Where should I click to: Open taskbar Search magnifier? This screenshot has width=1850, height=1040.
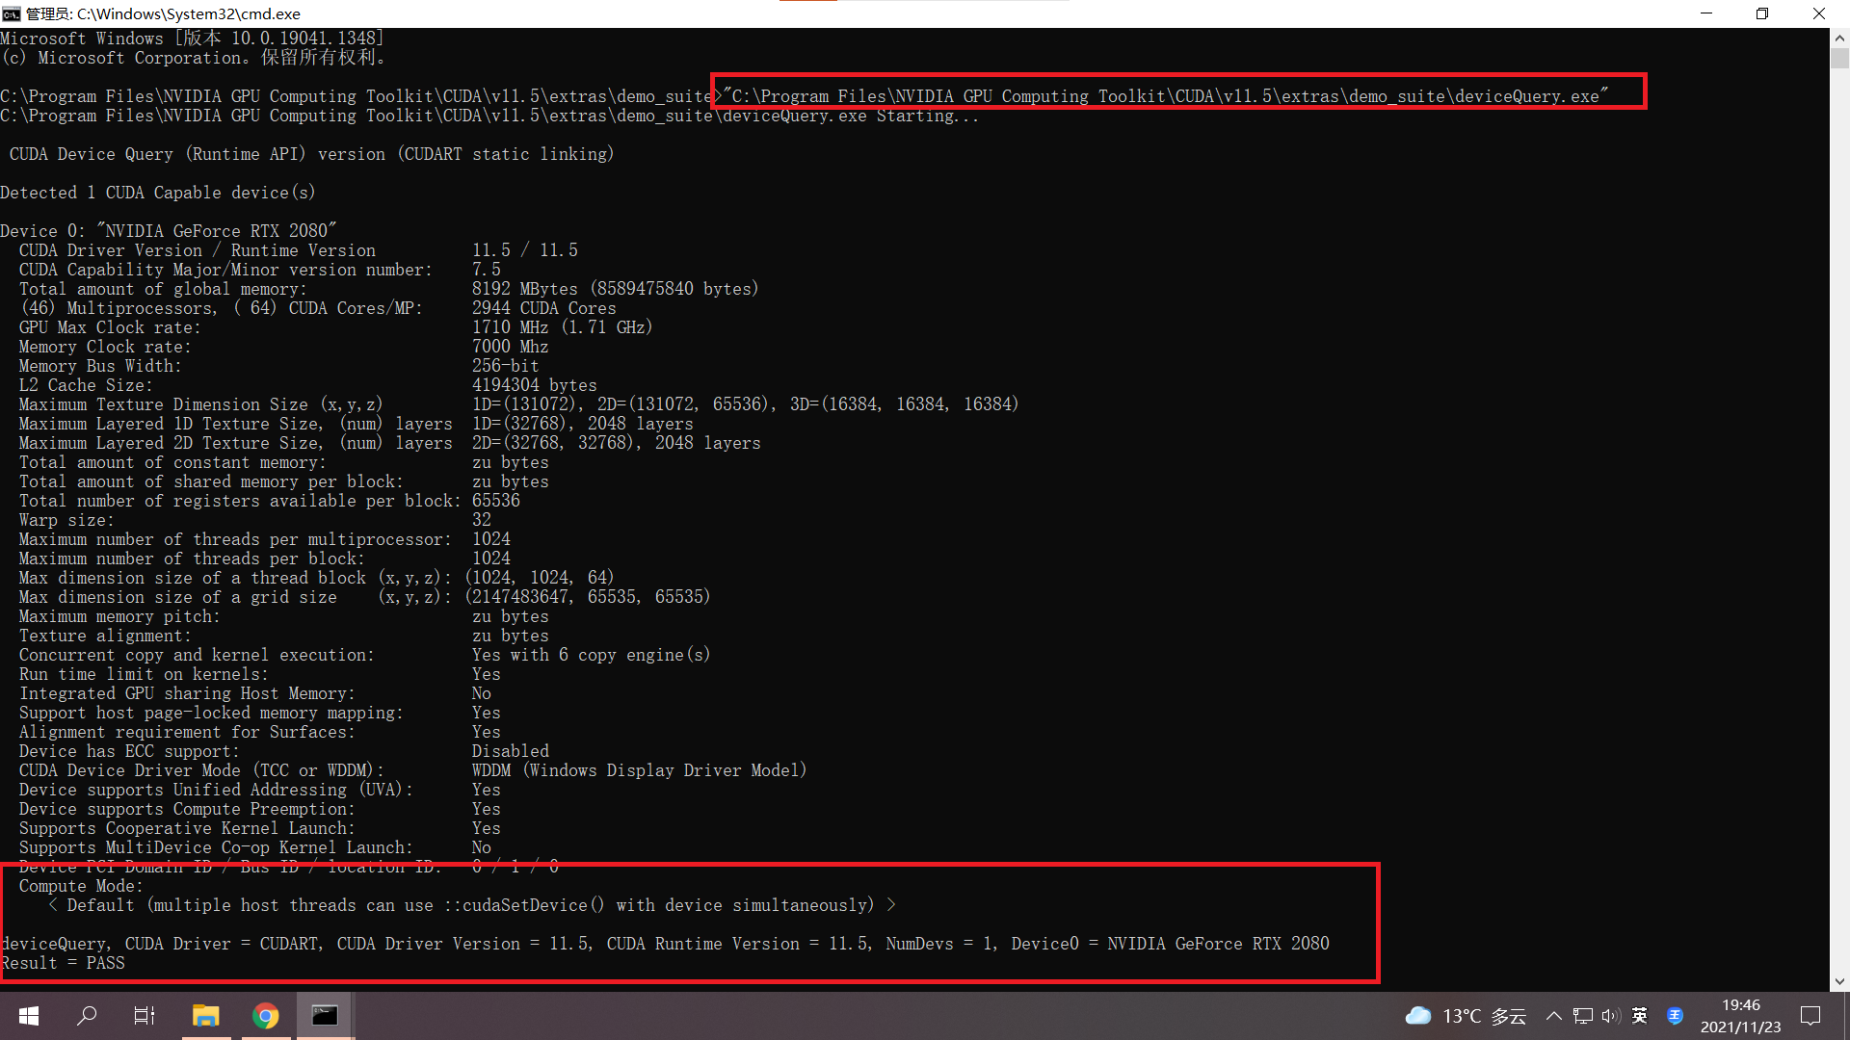87,1016
